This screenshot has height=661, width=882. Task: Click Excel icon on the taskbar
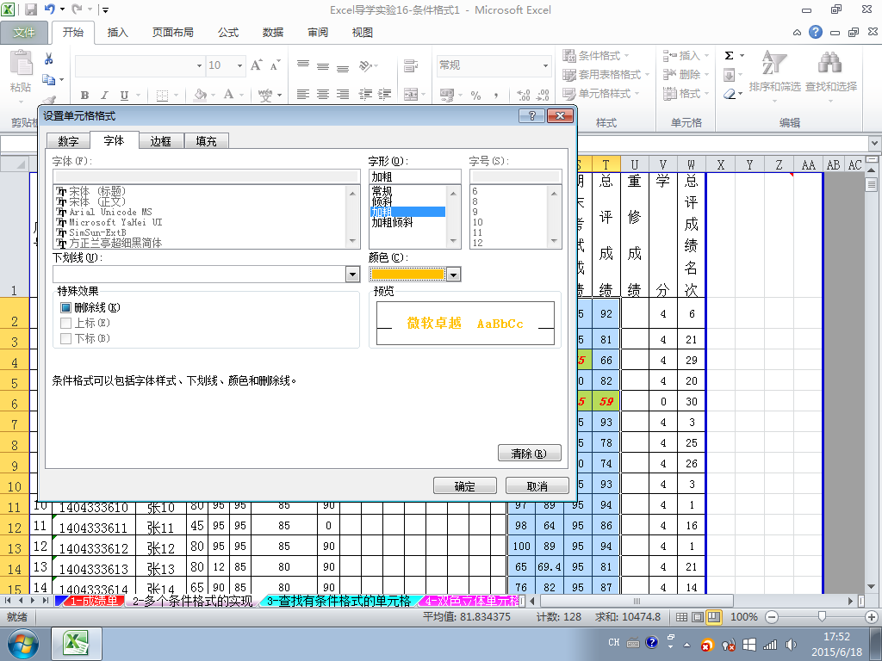coord(77,644)
